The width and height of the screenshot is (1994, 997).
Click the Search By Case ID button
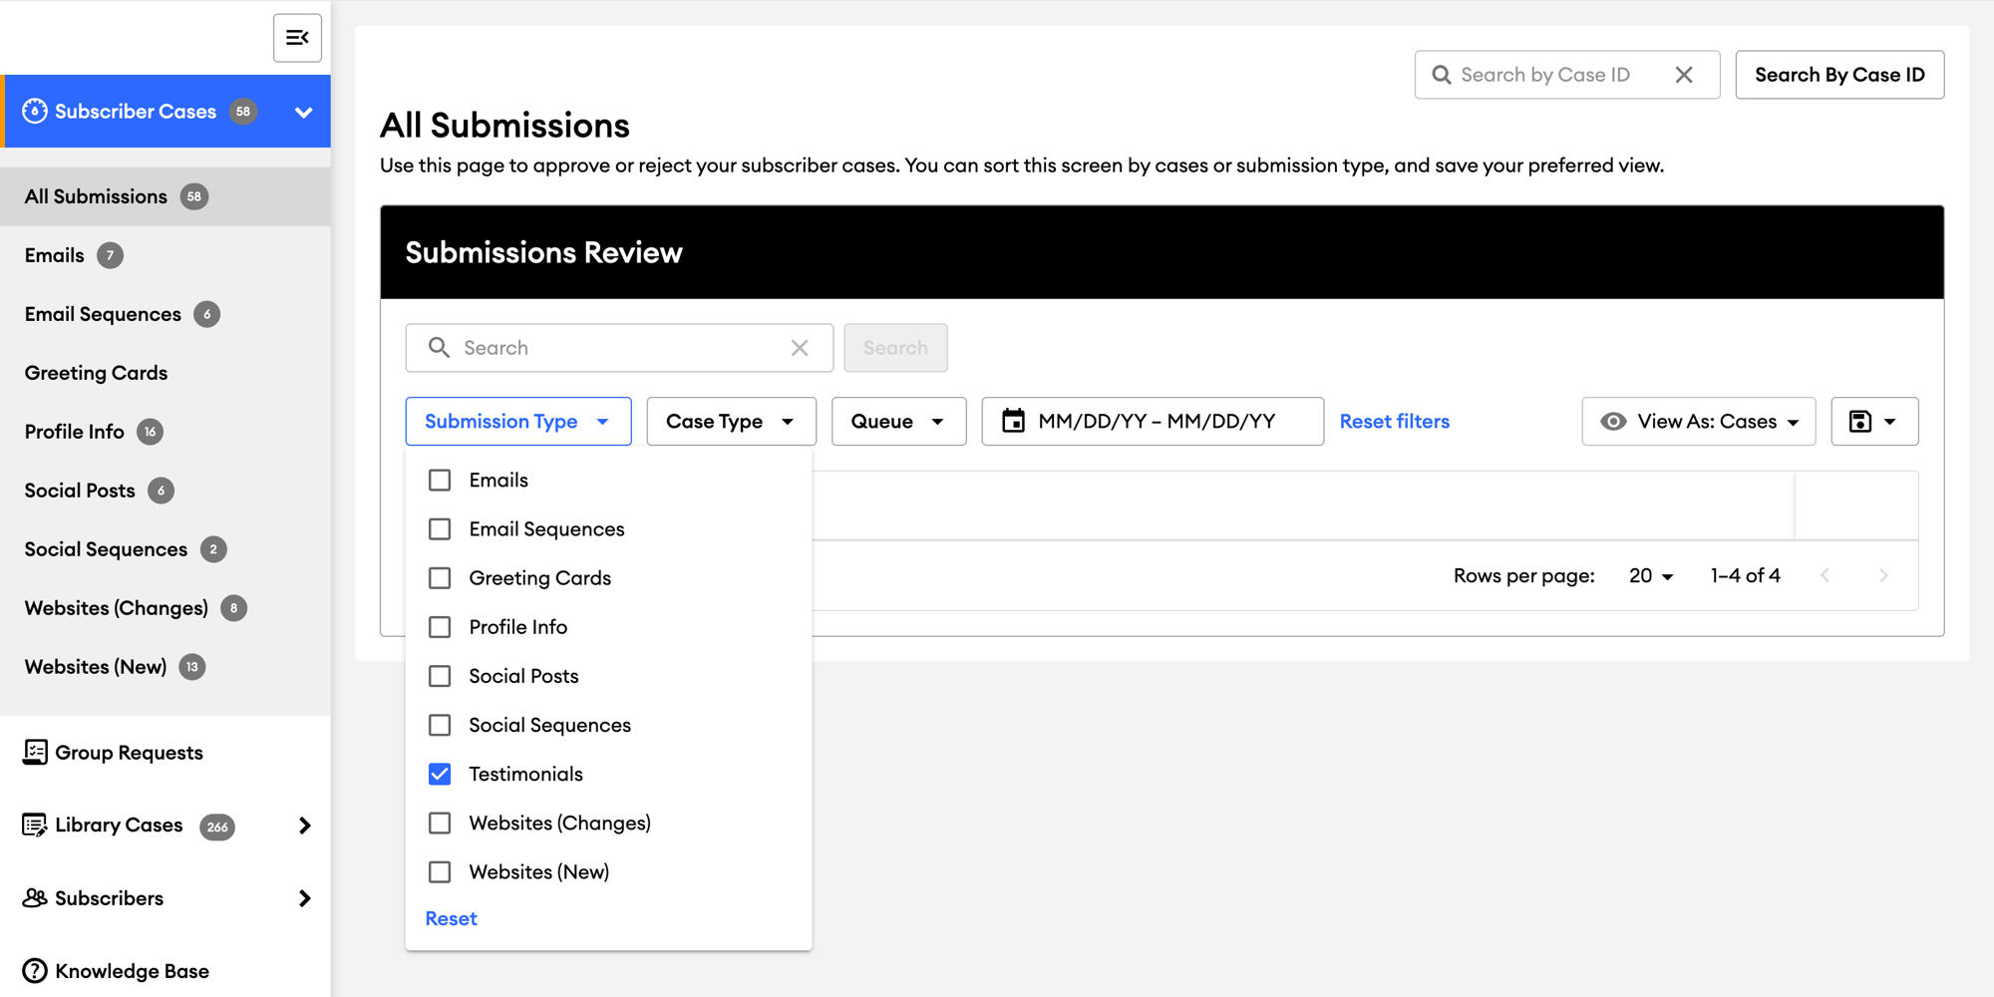[1839, 75]
